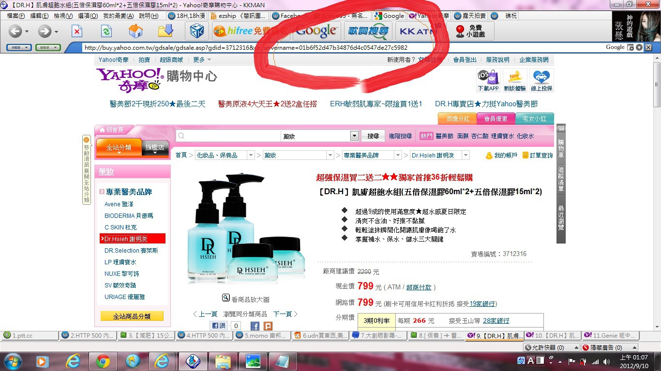Click the Yahoo!奇摩購物中心 logo
Viewport: 661px width, 371px height.
pyautogui.click(x=156, y=79)
